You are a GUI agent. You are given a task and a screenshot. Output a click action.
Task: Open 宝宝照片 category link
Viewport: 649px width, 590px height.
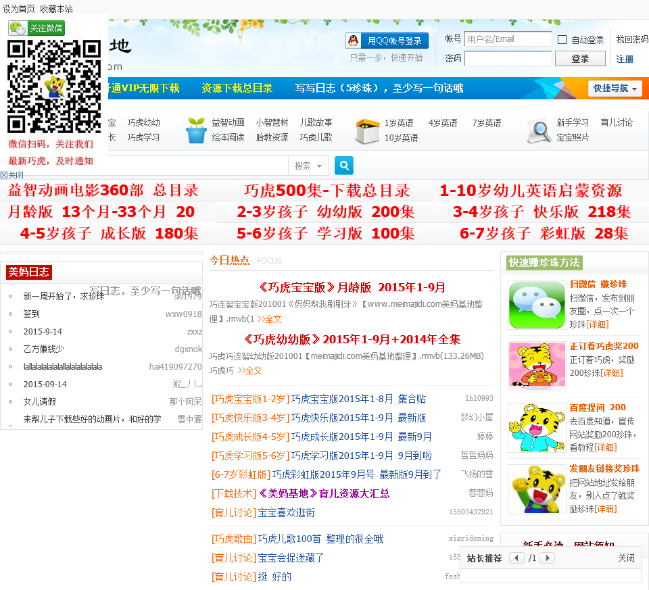click(x=573, y=137)
